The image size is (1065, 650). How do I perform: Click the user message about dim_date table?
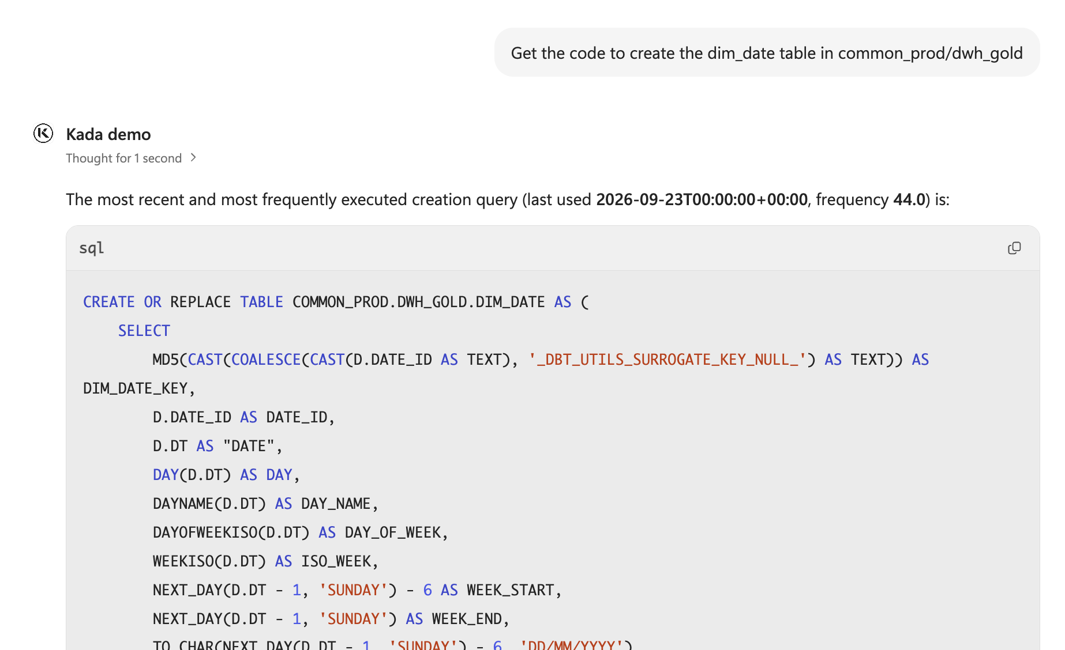767,52
